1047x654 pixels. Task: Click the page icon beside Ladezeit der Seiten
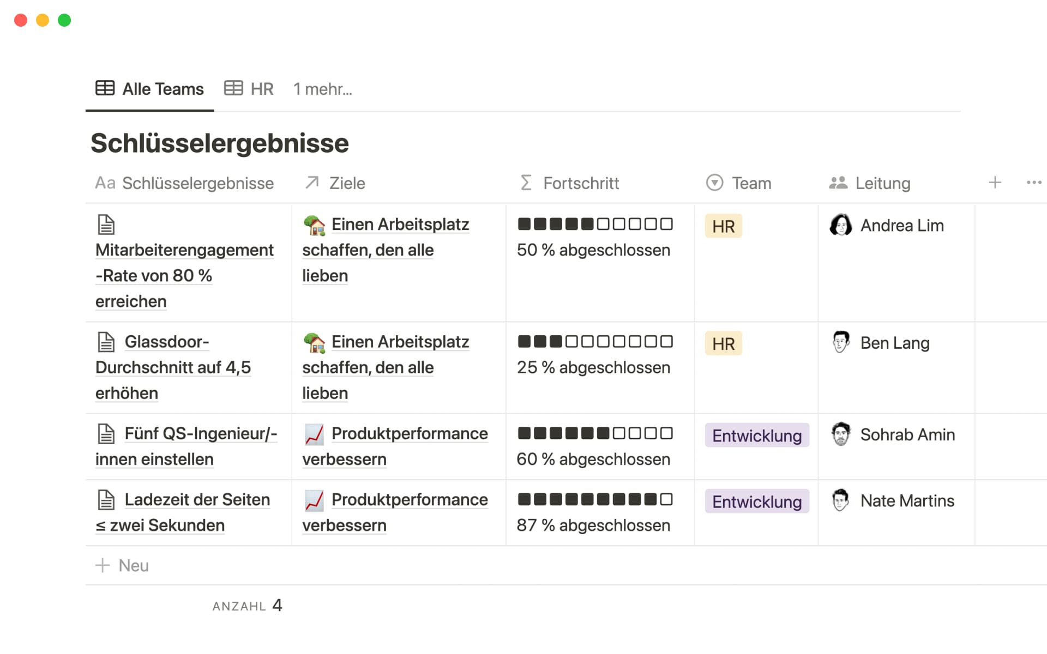pos(106,500)
